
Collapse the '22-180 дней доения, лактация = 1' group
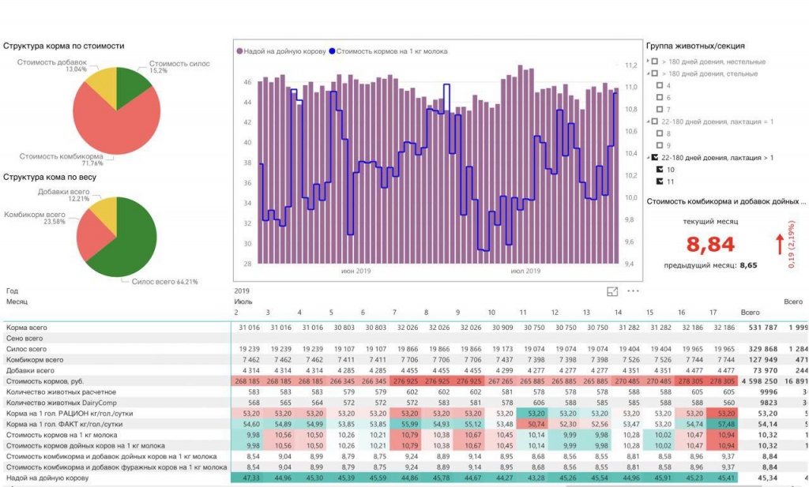649,122
